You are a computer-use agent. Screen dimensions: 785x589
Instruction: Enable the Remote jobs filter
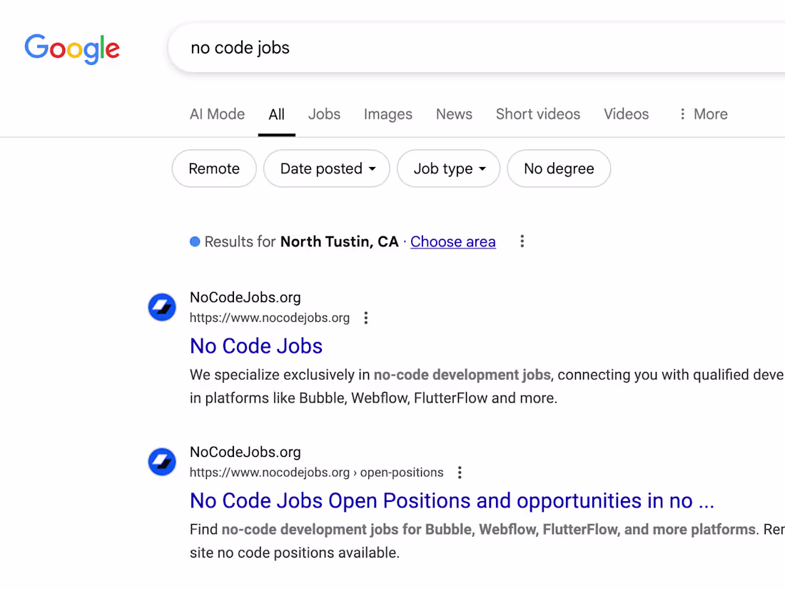tap(213, 168)
